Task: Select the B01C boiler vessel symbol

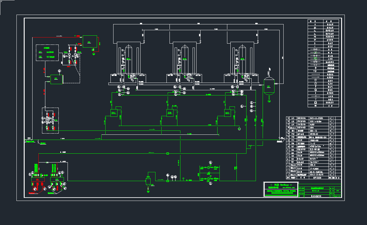Action: pyautogui.click(x=242, y=59)
